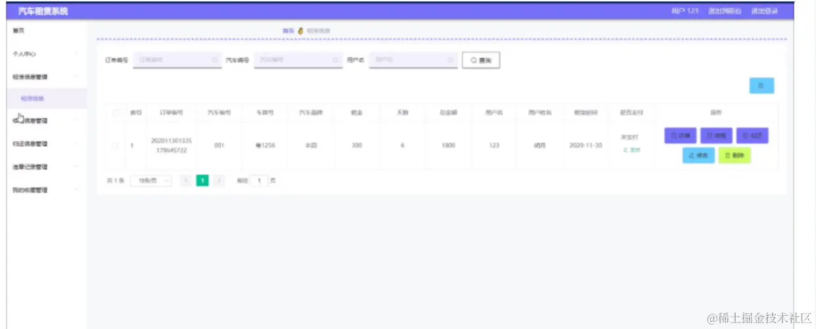Click the breadcrumb separator icon after 首页
Image resolution: width=816 pixels, height=329 pixels.
[x=300, y=31]
